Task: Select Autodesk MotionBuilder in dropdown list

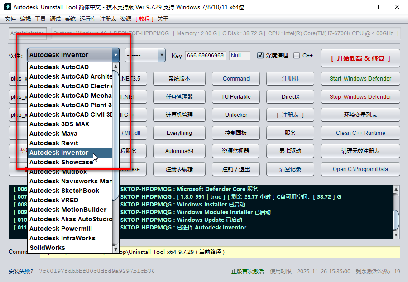Action: [70, 210]
